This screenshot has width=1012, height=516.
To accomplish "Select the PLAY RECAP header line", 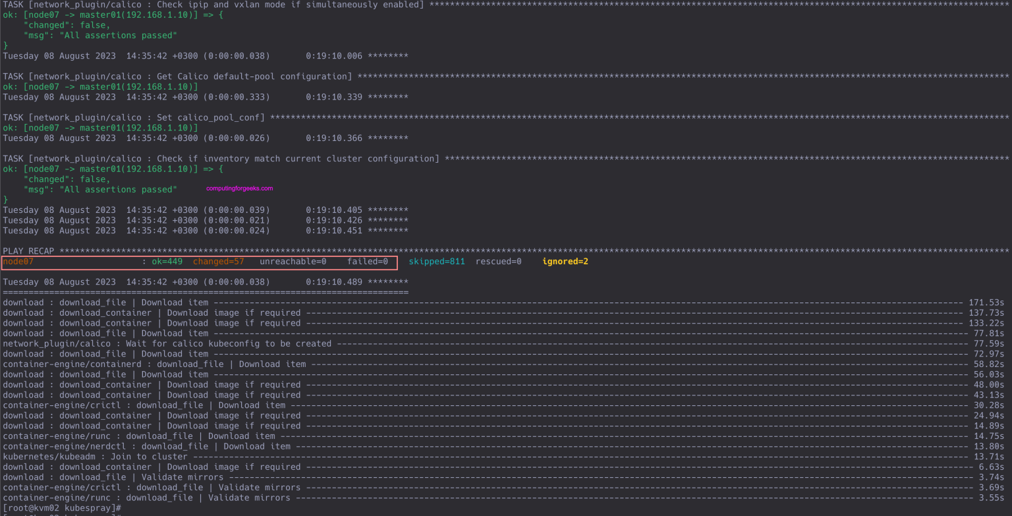I will coord(26,250).
